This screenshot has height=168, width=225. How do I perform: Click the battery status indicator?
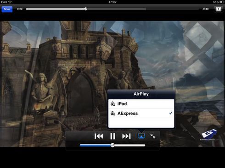pyautogui.click(x=222, y=2)
